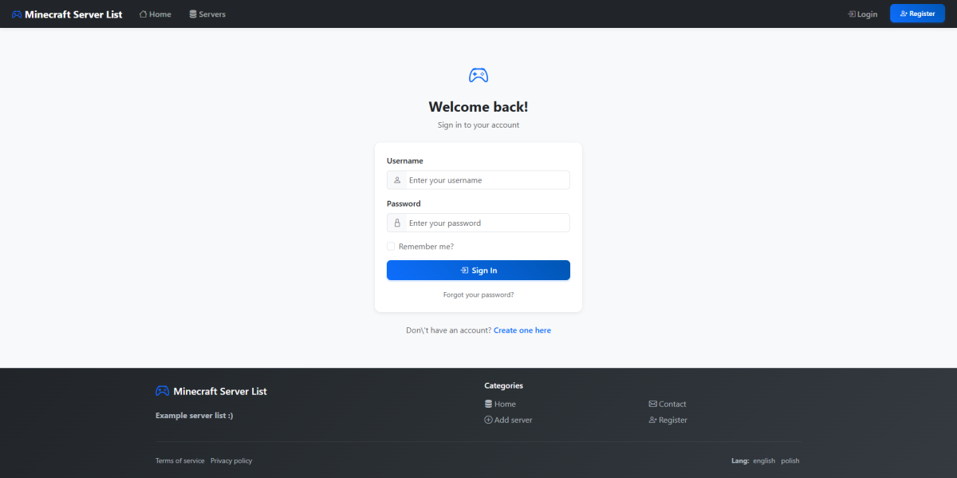
Task: Click the plus circle icon beside Add server
Action: point(488,421)
